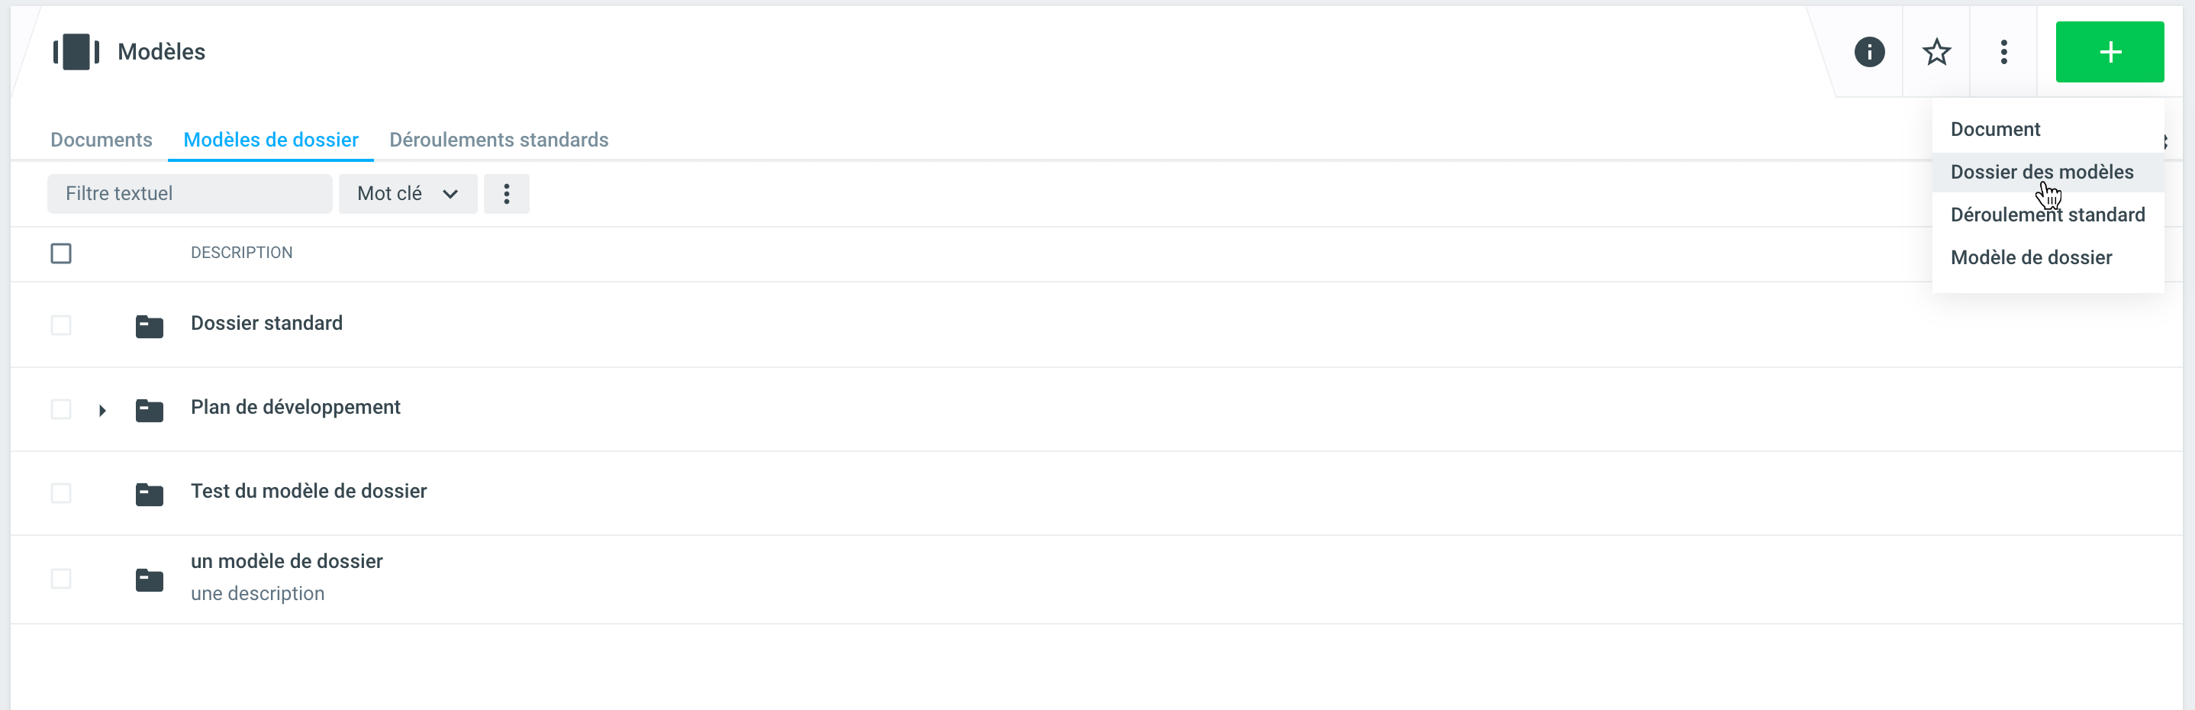Screen dimensions: 2195x710
Task: Open filter bar three-dot menu
Action: pyautogui.click(x=506, y=195)
